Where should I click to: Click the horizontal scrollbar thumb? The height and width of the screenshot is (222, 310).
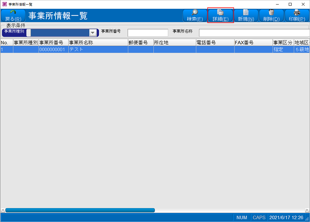(80, 210)
